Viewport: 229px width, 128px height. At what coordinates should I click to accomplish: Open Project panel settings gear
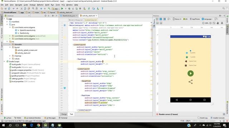tap(53, 16)
